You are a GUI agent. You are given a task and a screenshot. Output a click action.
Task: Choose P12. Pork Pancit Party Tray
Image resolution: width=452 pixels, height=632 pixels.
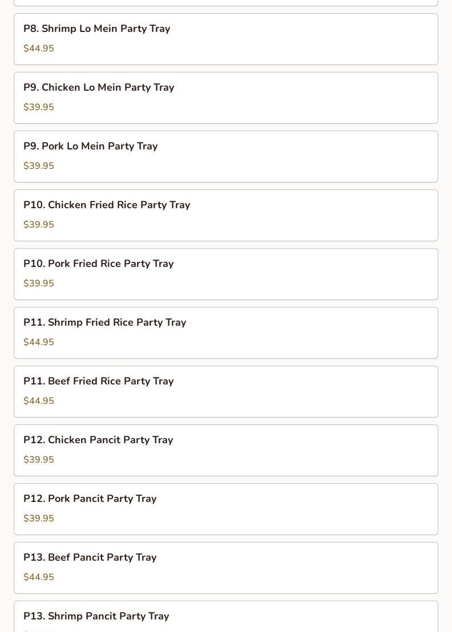tap(90, 499)
